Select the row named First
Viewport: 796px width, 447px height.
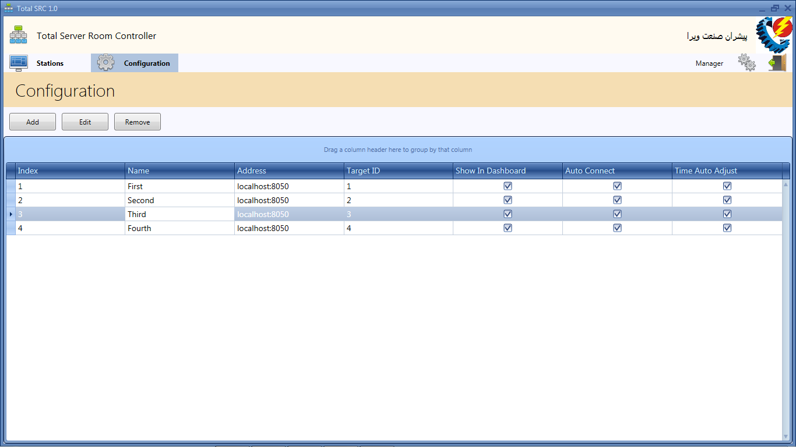point(394,186)
